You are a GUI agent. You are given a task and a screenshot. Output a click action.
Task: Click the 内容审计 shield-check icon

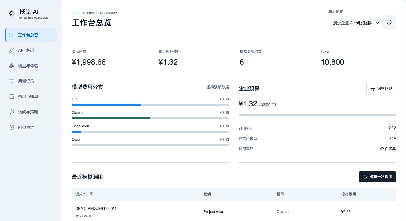[12, 127]
